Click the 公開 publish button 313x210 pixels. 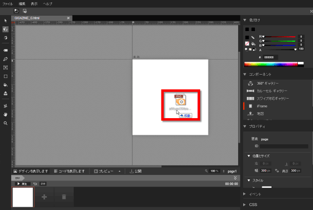click(x=135, y=171)
